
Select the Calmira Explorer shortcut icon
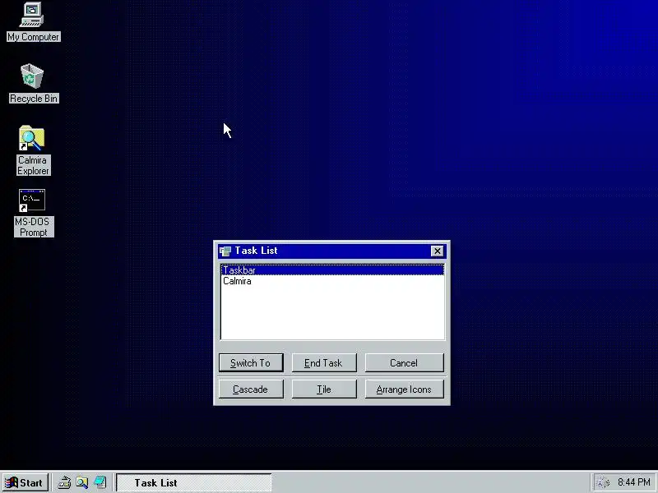pos(33,150)
